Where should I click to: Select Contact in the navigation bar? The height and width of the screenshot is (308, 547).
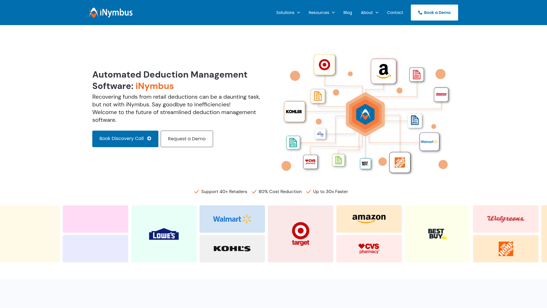pyautogui.click(x=395, y=13)
